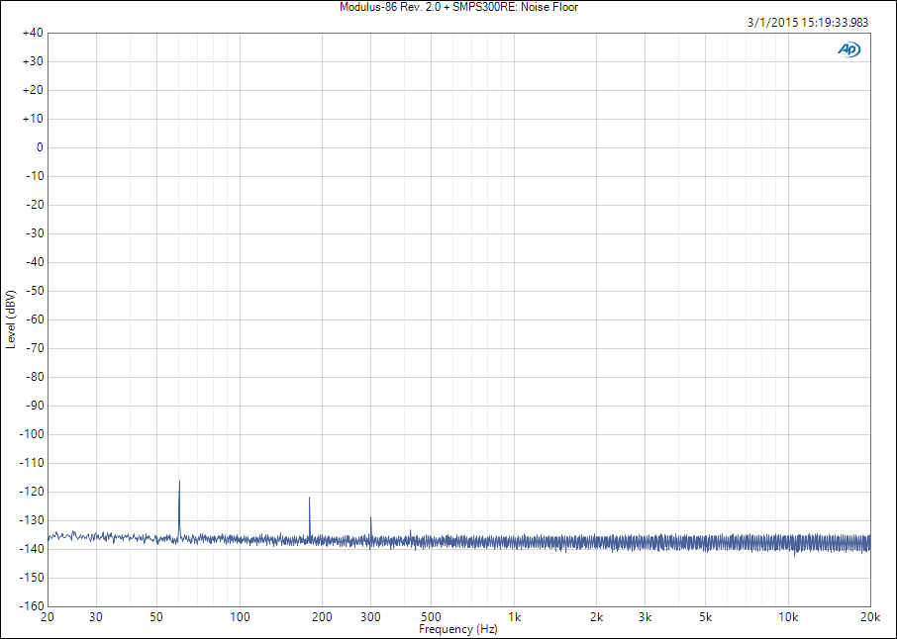Click the '50' frequency axis tick label

coord(156,617)
